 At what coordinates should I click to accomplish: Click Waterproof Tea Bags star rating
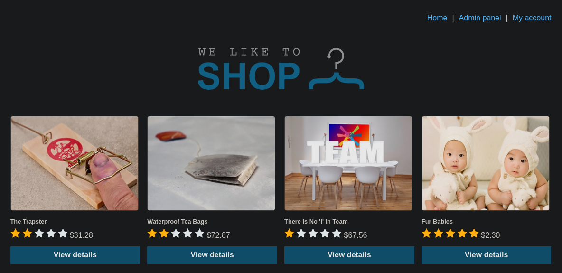coord(176,234)
